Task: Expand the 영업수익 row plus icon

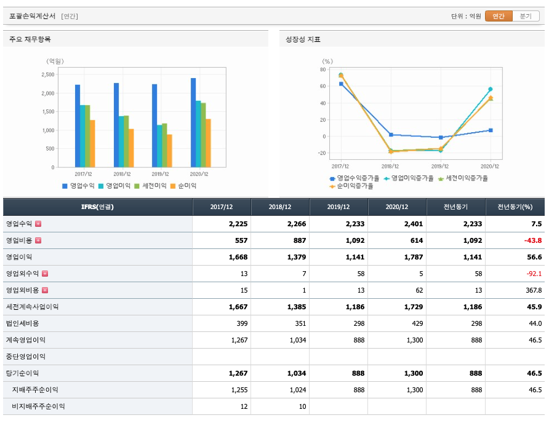Action: point(38,224)
